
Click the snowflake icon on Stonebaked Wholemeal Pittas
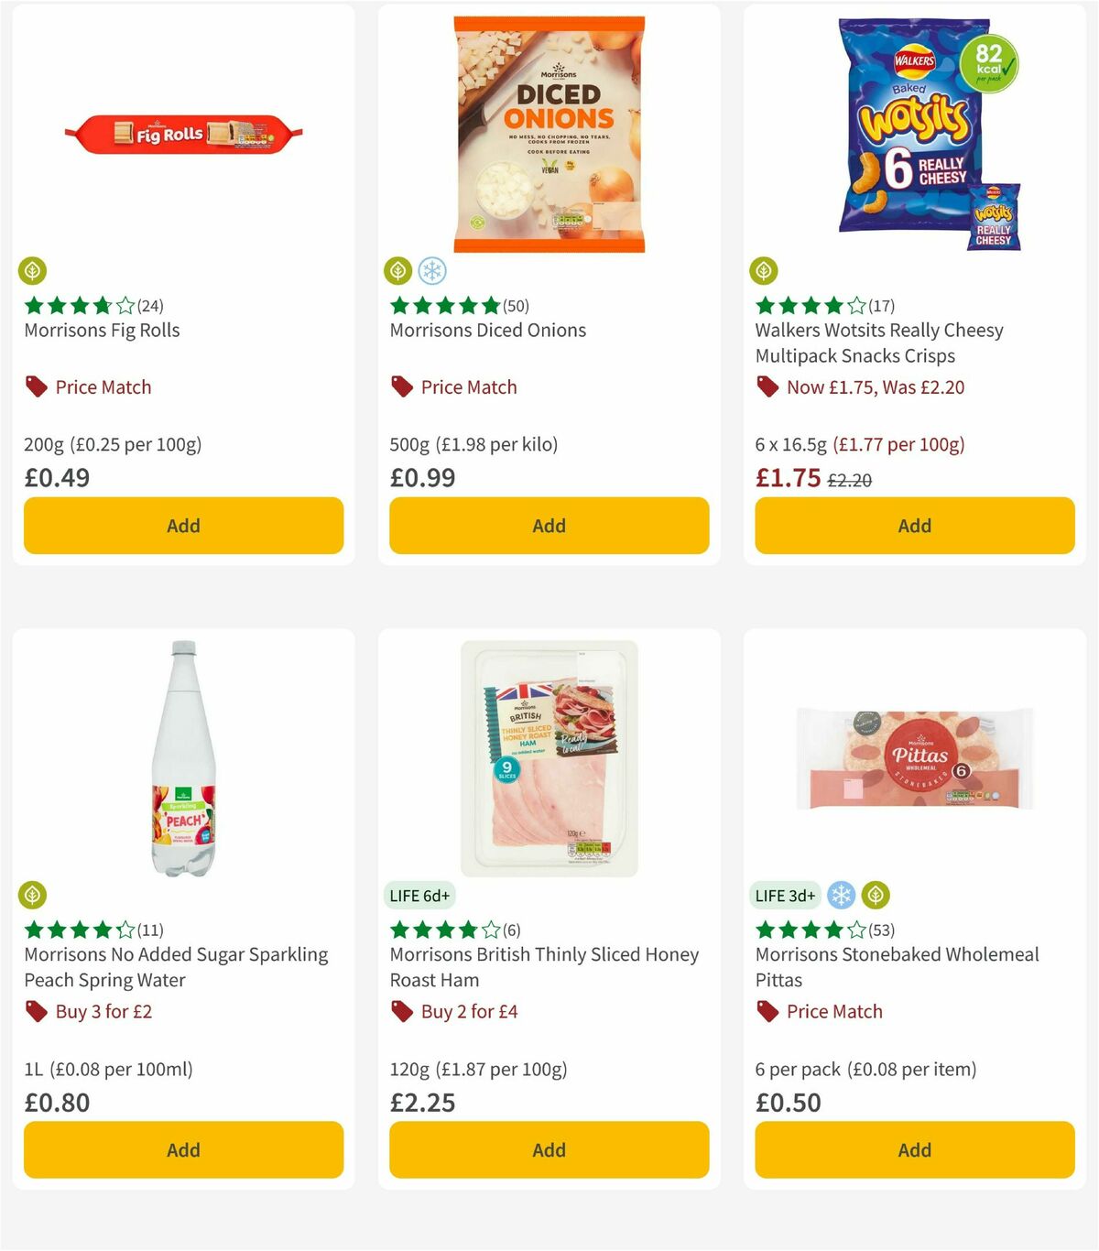tap(840, 895)
